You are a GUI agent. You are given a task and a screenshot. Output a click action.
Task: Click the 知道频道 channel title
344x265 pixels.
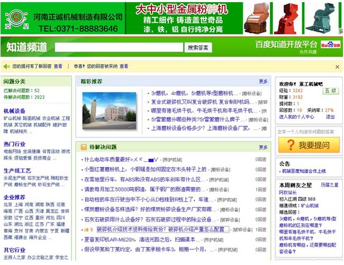click(27, 47)
